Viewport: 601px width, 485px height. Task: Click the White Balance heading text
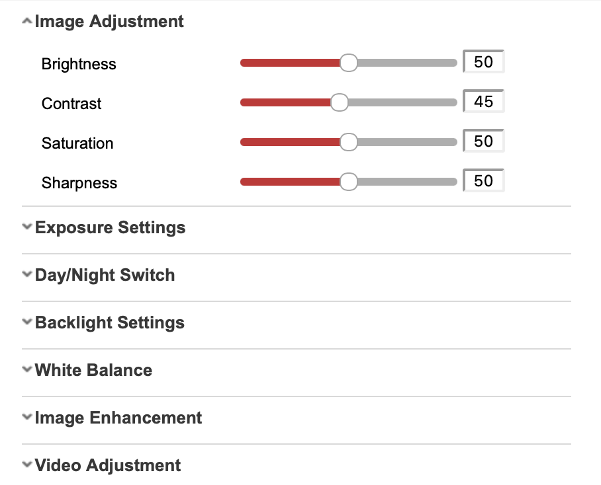tap(93, 370)
